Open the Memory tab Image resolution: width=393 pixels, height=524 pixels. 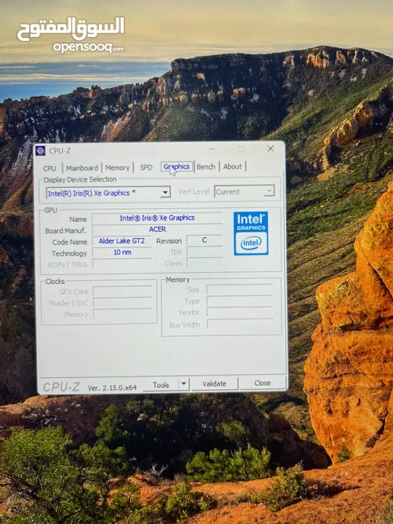click(117, 167)
